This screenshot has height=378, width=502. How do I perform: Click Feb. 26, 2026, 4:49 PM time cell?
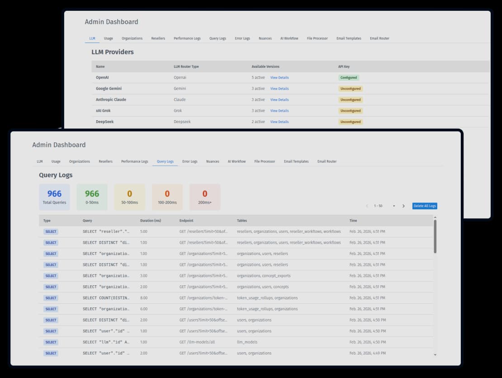click(368, 353)
